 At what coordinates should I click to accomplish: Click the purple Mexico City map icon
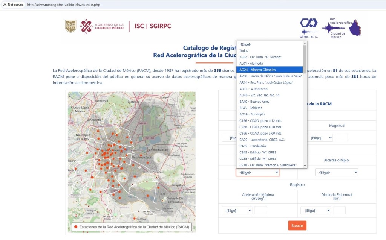355,28
